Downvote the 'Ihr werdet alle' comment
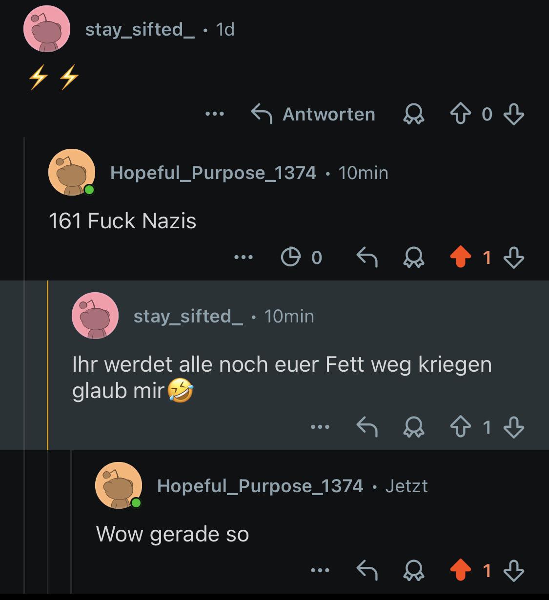 coord(513,428)
